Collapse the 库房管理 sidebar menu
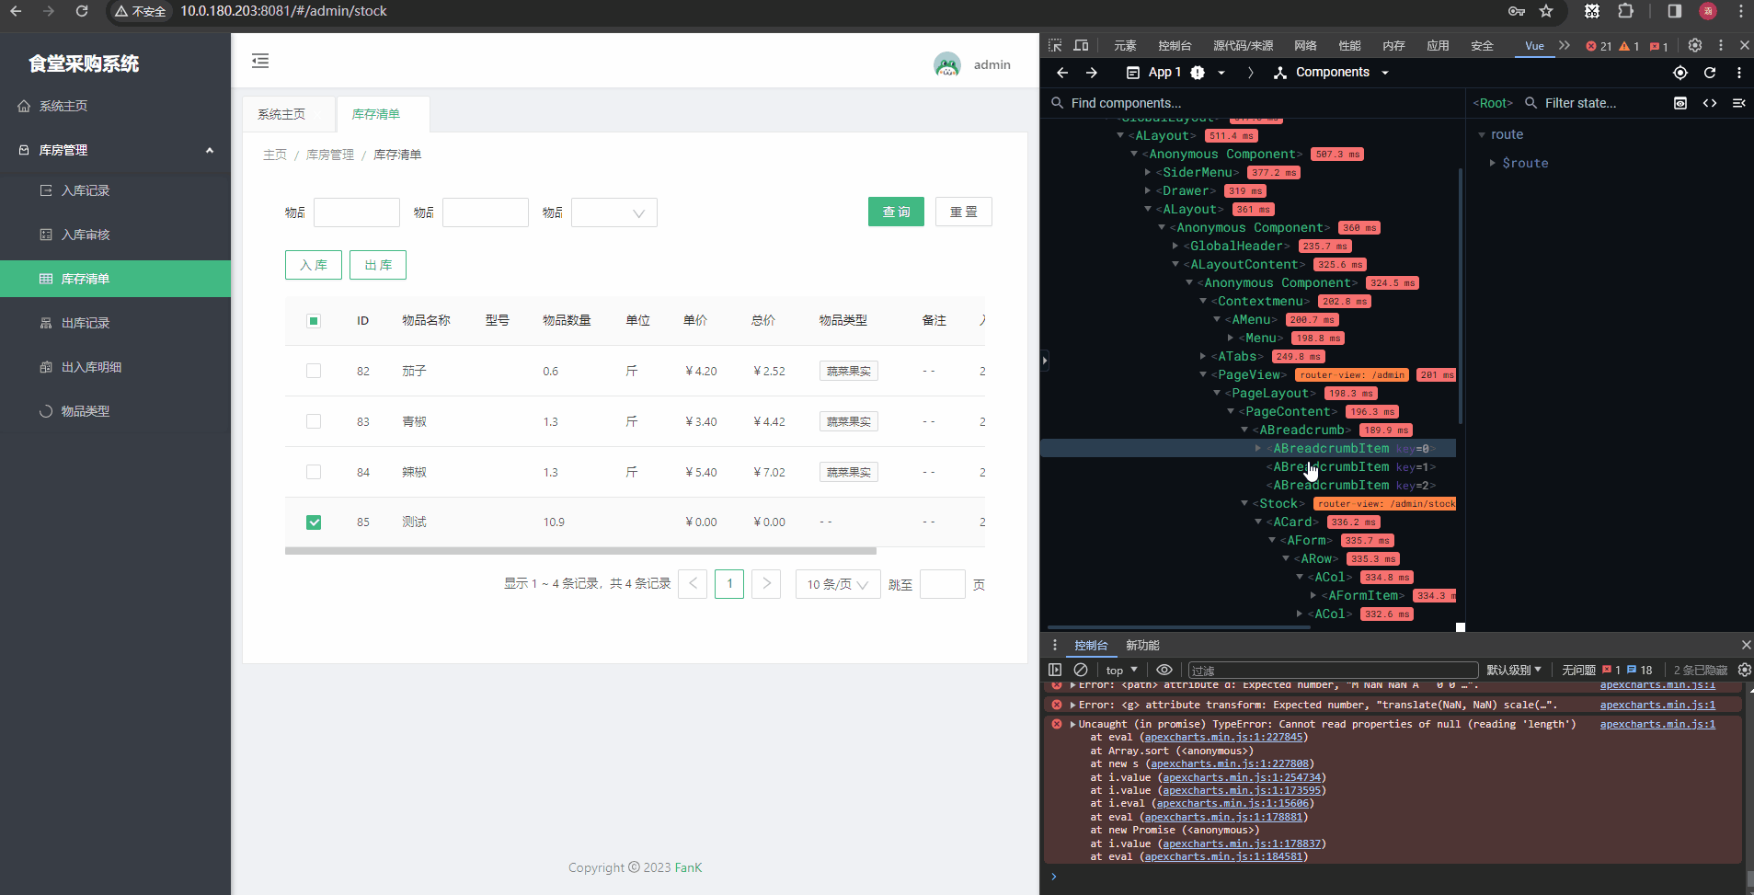Viewport: 1754px width, 895px height. [x=115, y=150]
